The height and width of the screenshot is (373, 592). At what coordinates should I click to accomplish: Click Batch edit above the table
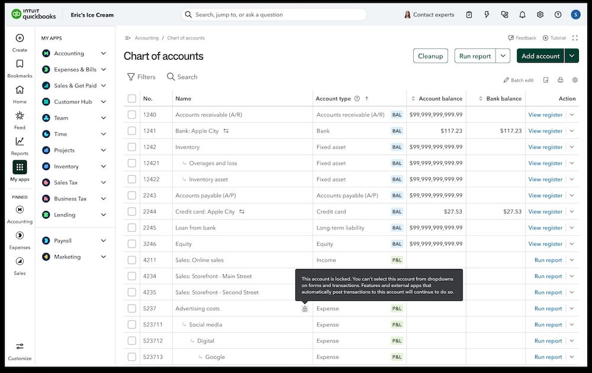point(519,80)
